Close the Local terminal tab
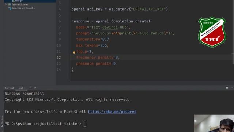This screenshot has width=234, height=132. [25, 88]
